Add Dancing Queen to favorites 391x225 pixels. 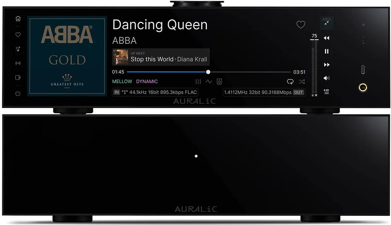pyautogui.click(x=301, y=24)
